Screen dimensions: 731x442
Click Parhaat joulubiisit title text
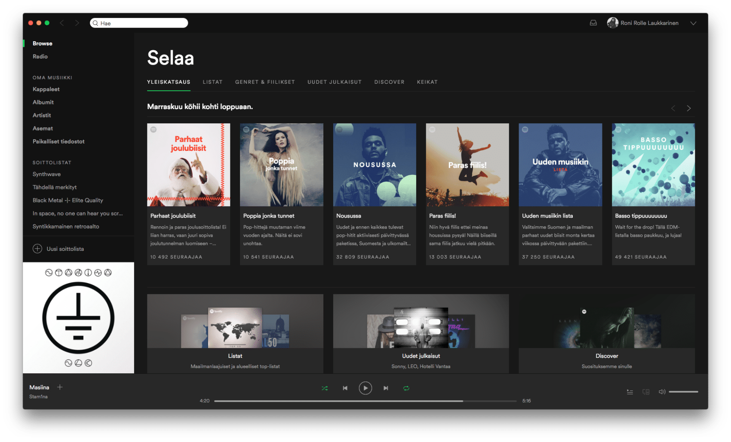coord(173,216)
